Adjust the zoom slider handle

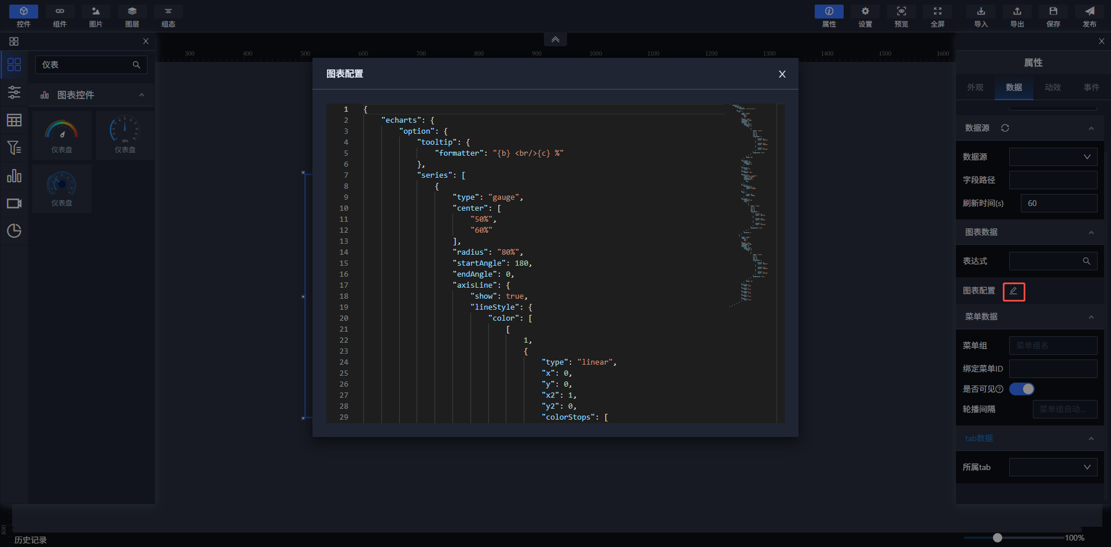click(997, 538)
